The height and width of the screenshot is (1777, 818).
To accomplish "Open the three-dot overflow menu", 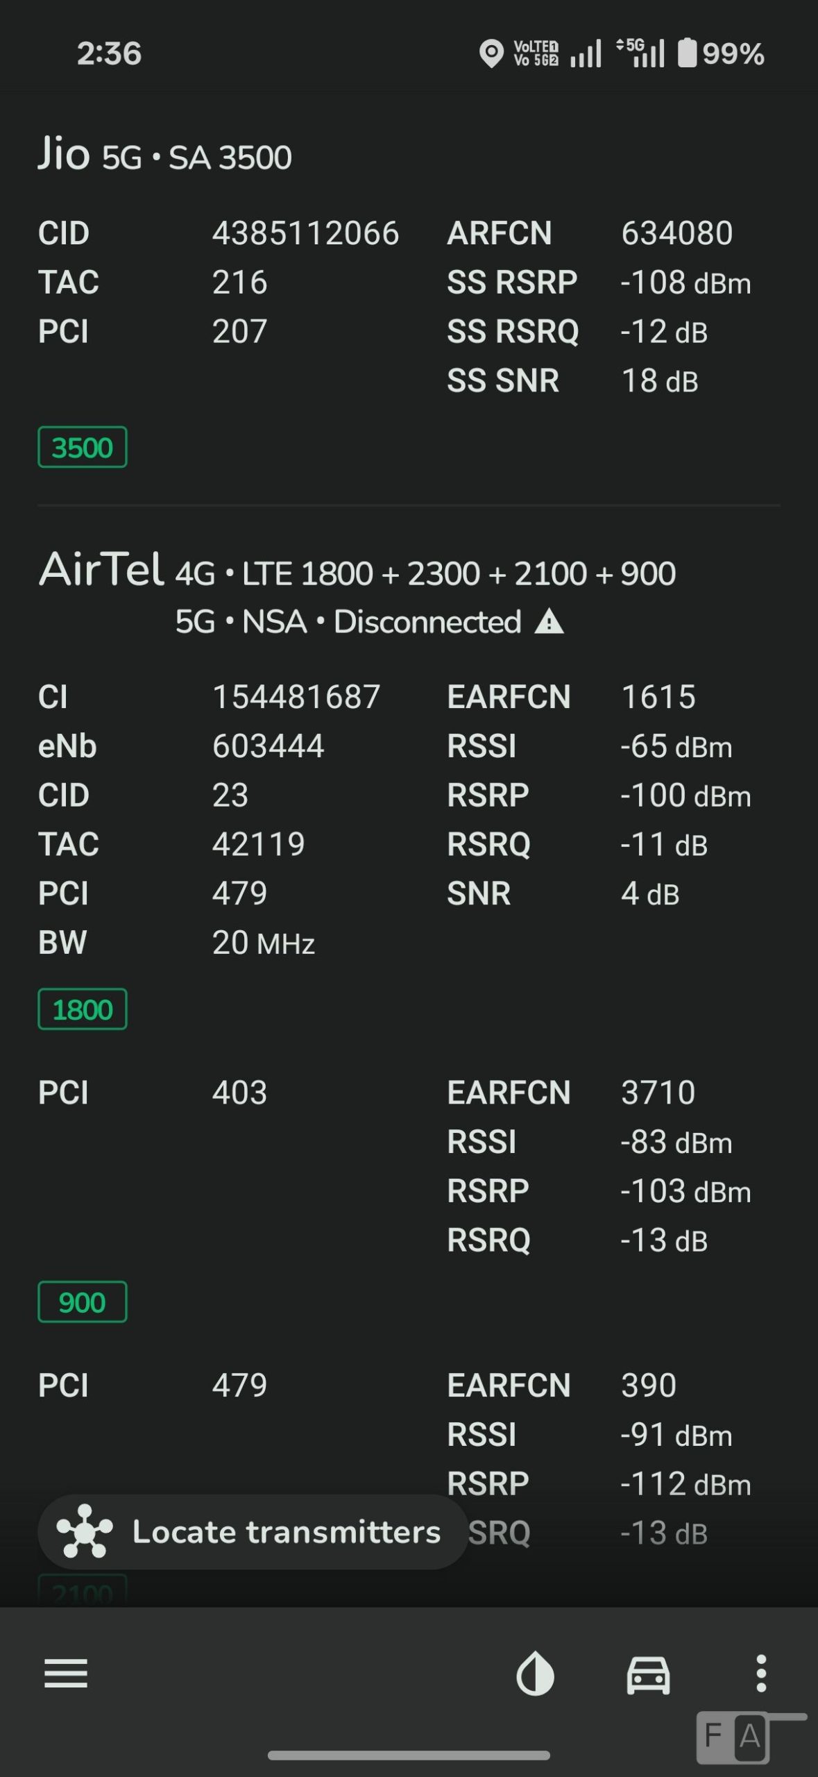I will click(761, 1674).
